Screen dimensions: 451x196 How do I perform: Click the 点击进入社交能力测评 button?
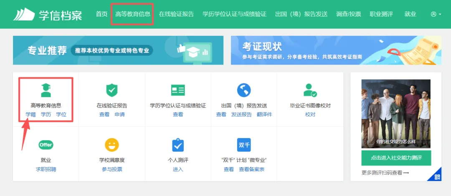pyautogui.click(x=396, y=158)
